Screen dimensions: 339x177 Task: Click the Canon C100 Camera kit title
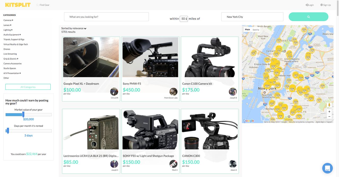click(x=197, y=84)
